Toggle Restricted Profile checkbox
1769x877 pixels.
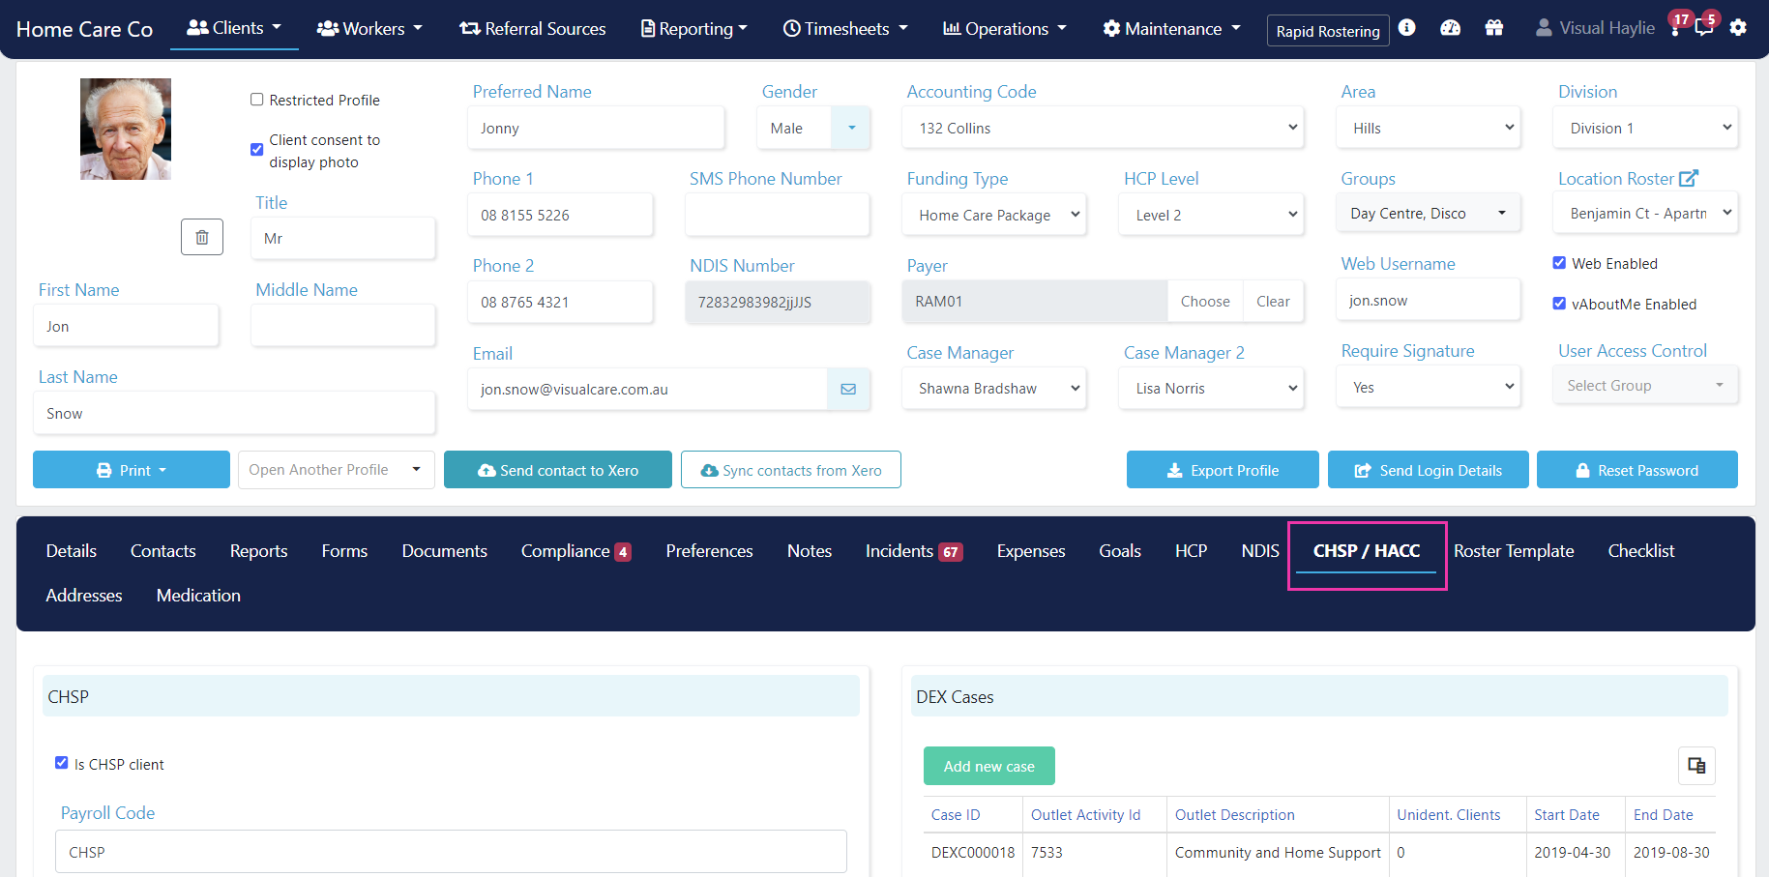pos(256,100)
